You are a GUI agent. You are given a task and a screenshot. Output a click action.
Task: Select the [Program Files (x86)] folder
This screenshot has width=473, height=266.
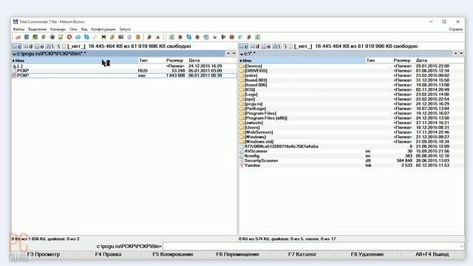click(x=352, y=118)
